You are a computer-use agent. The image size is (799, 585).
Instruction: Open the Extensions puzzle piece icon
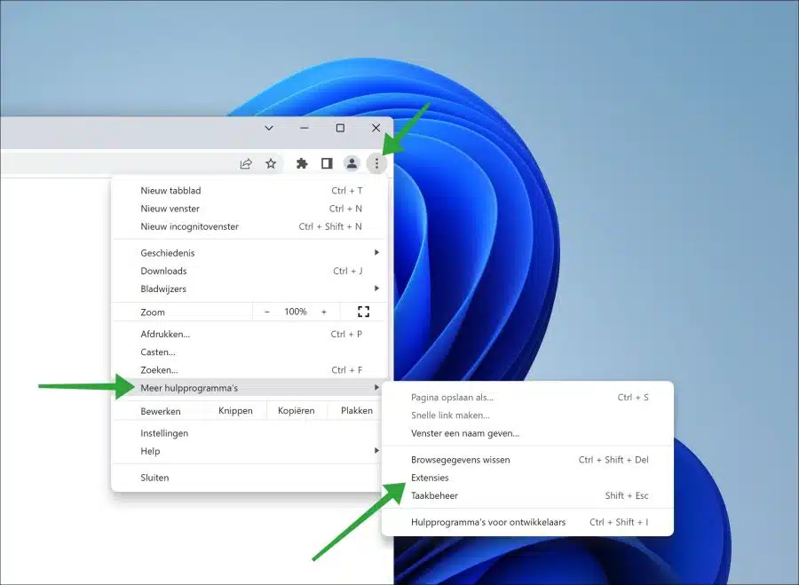(x=302, y=163)
